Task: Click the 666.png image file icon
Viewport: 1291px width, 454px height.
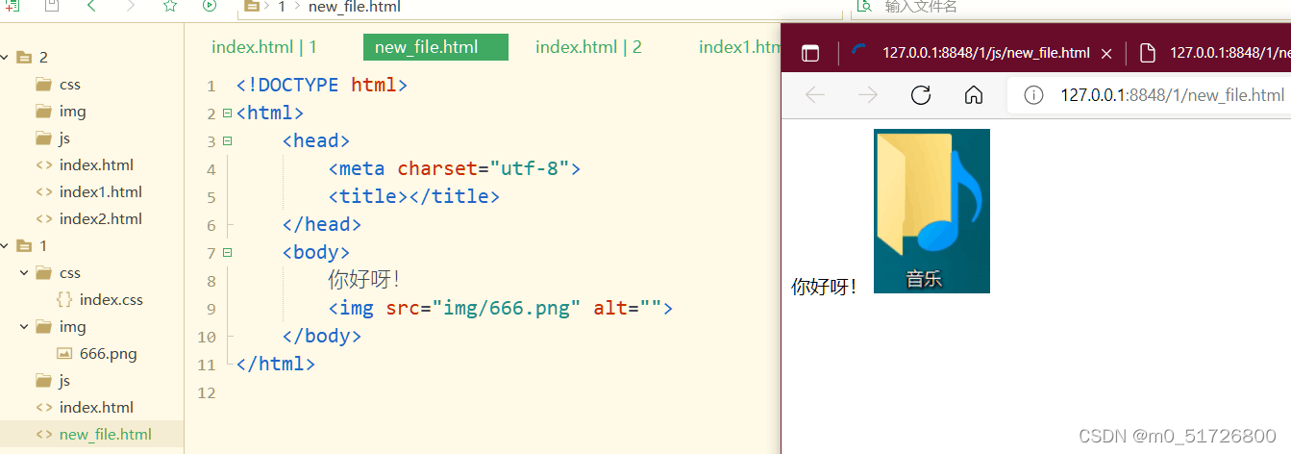Action: 64,354
